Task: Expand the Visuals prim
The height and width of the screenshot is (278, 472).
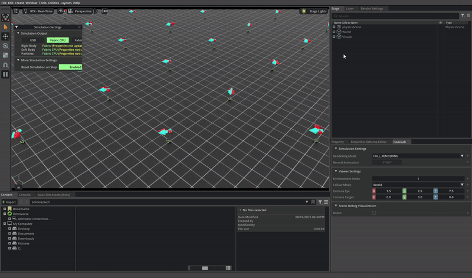Action: tap(334, 37)
